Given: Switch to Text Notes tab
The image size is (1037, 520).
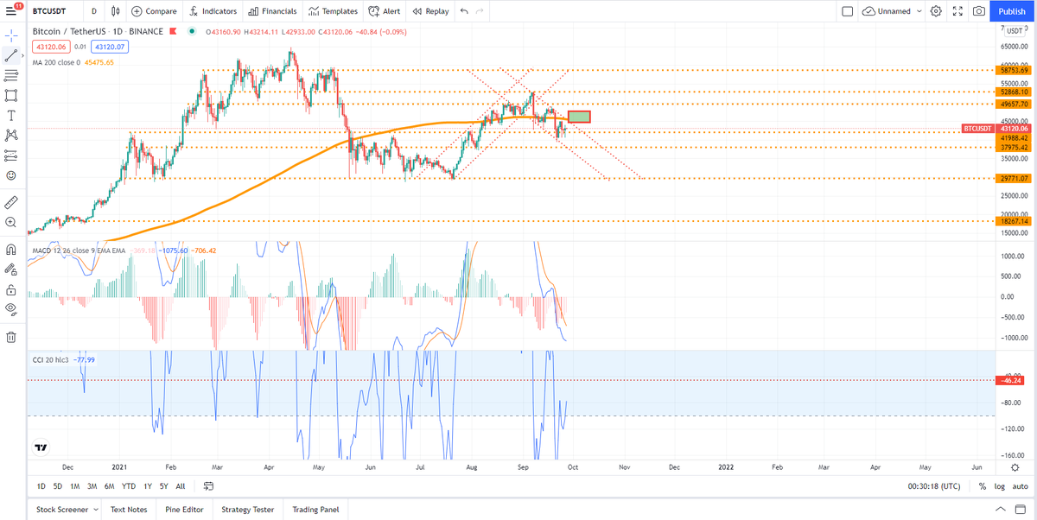Looking at the screenshot, I should click(129, 510).
